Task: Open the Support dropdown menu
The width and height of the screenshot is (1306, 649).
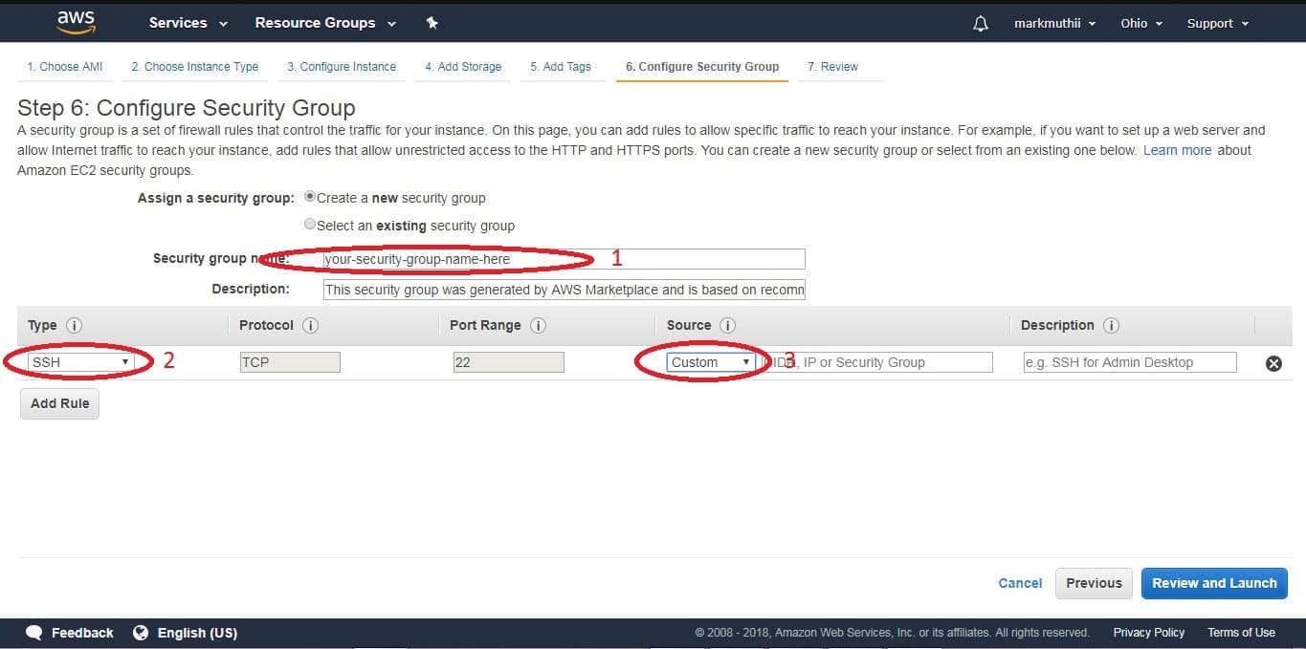Action: click(1218, 23)
